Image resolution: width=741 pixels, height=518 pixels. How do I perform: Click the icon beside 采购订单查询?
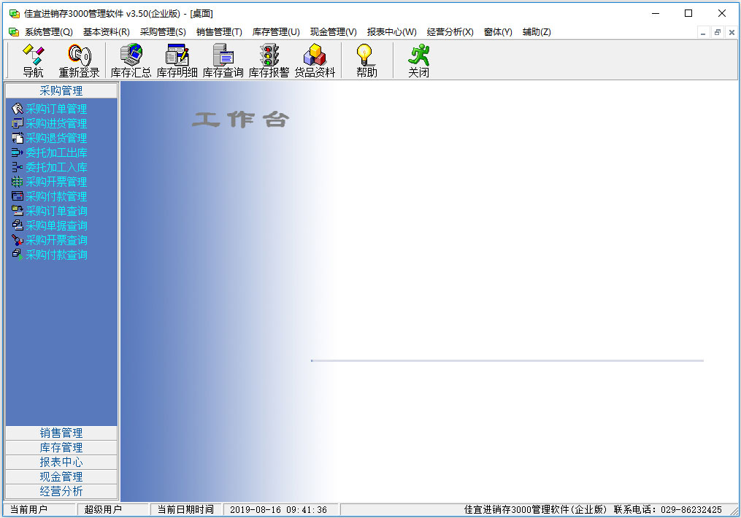pyautogui.click(x=18, y=211)
